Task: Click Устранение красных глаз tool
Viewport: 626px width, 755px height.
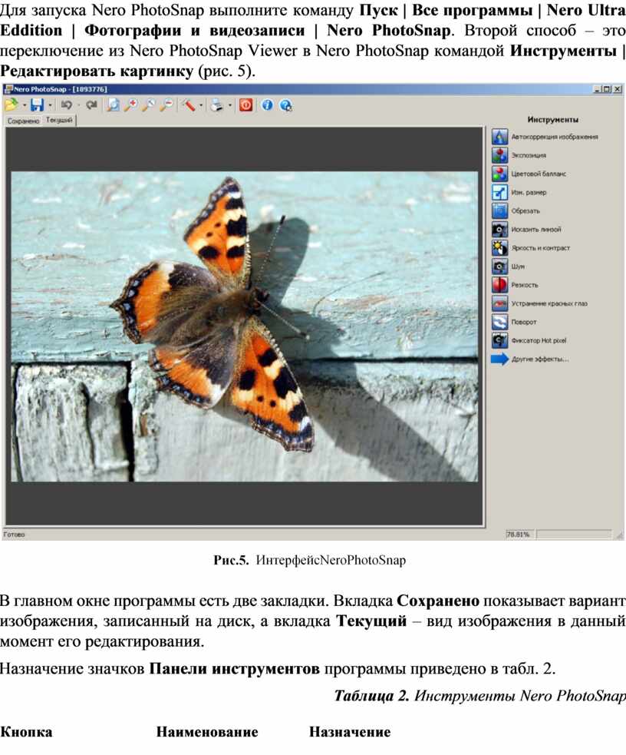Action: (x=499, y=303)
